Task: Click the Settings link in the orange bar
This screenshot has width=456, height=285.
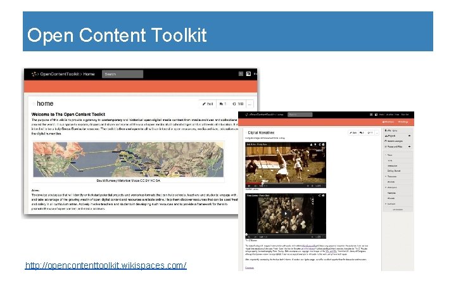Action: click(403, 122)
